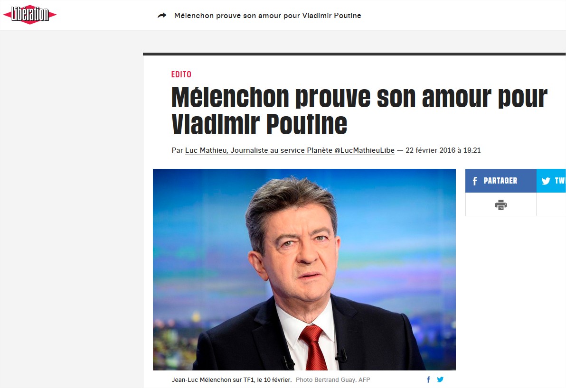The image size is (566, 388).
Task: Open the Libération logo homepage link
Action: (29, 15)
